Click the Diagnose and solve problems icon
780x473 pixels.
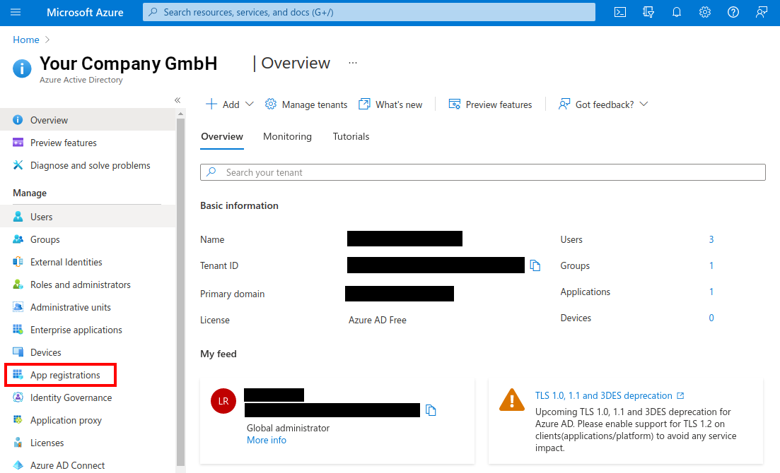point(18,165)
